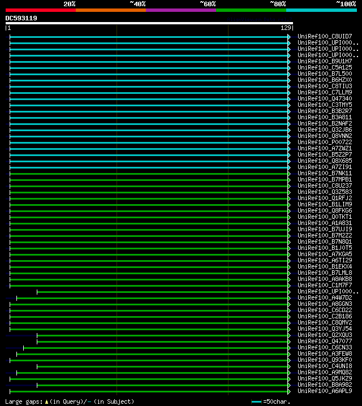Click the cyan ~100% identity legend bar

click(x=322, y=10)
